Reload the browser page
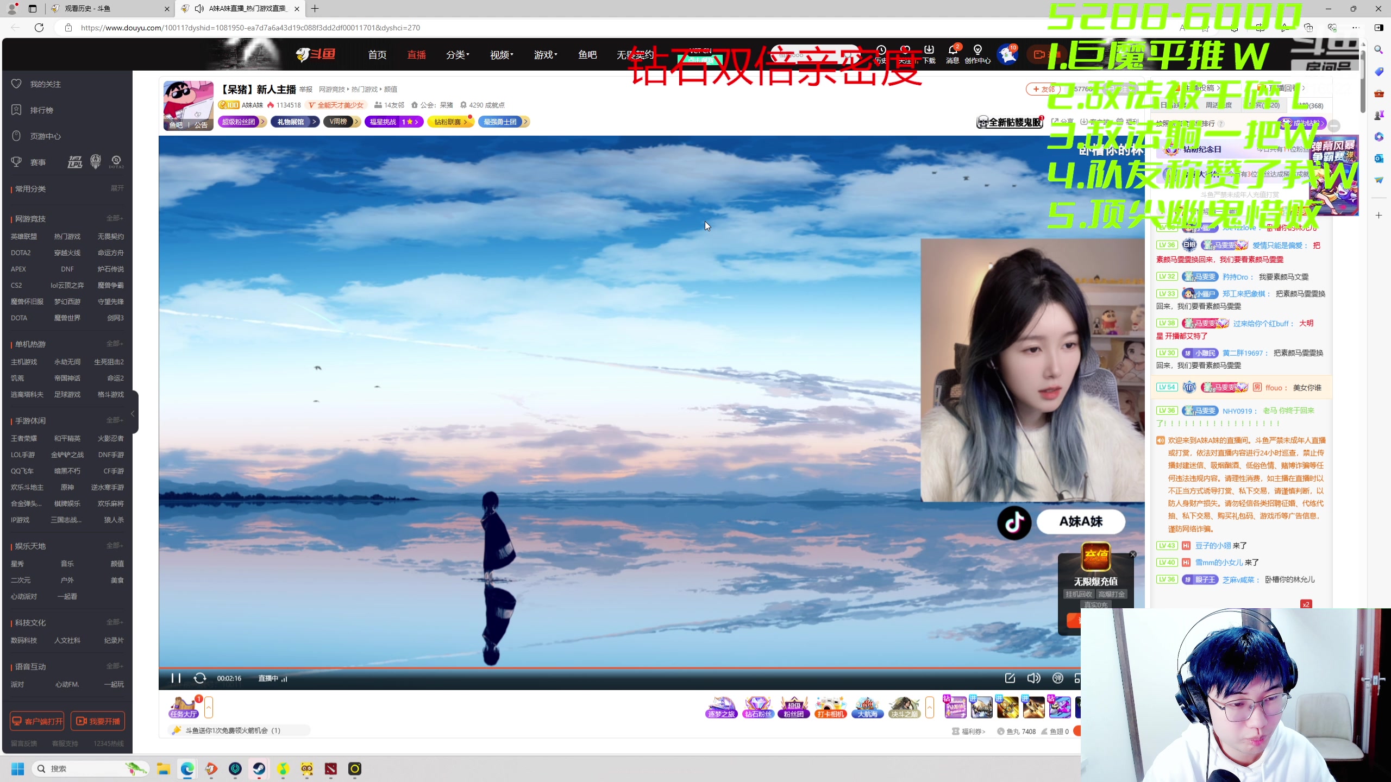Viewport: 1391px width, 782px height. pyautogui.click(x=39, y=28)
